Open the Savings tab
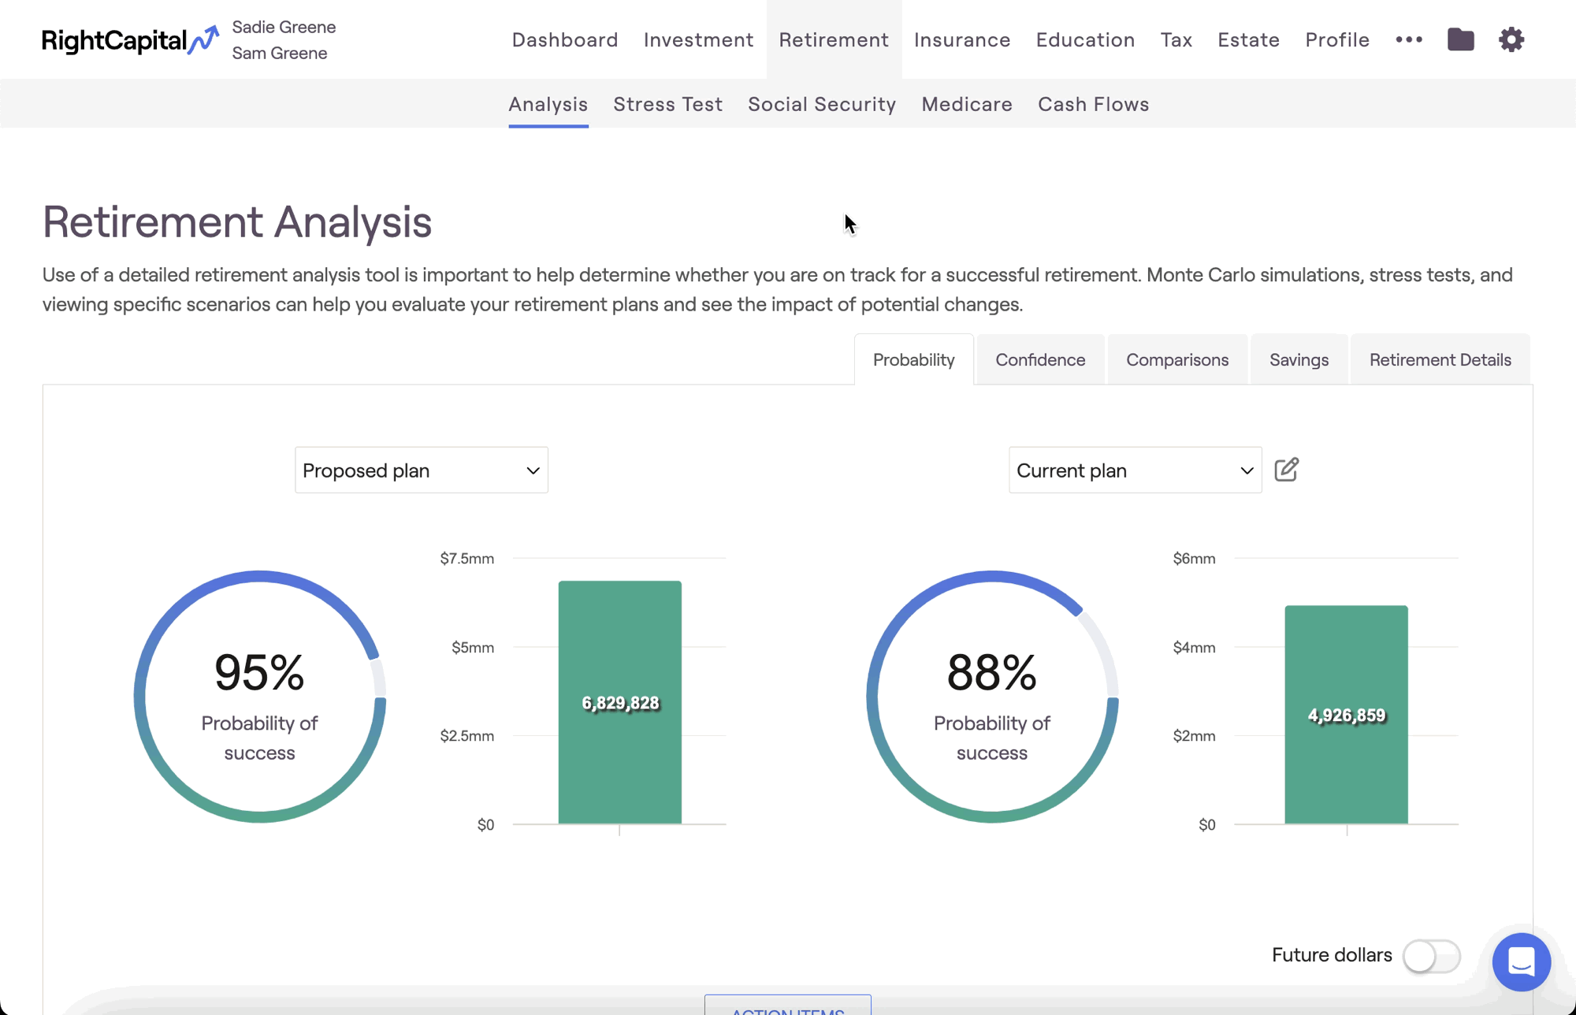The height and width of the screenshot is (1015, 1576). point(1299,360)
